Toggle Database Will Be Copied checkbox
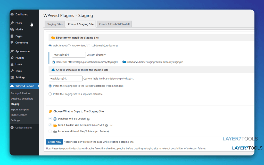264x165 pixels. click(50, 119)
